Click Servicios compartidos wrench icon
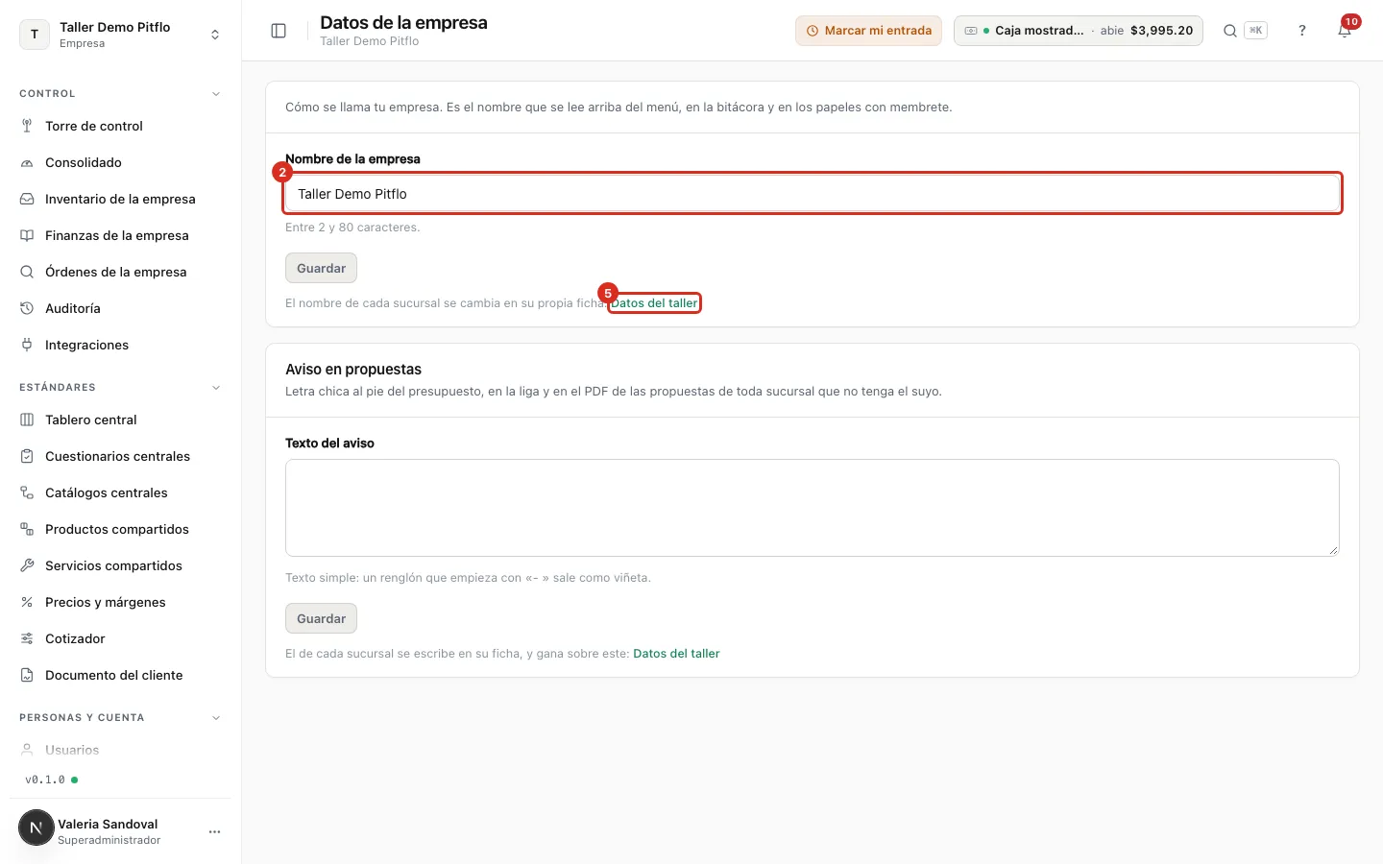Image resolution: width=1383 pixels, height=864 pixels. [x=27, y=565]
